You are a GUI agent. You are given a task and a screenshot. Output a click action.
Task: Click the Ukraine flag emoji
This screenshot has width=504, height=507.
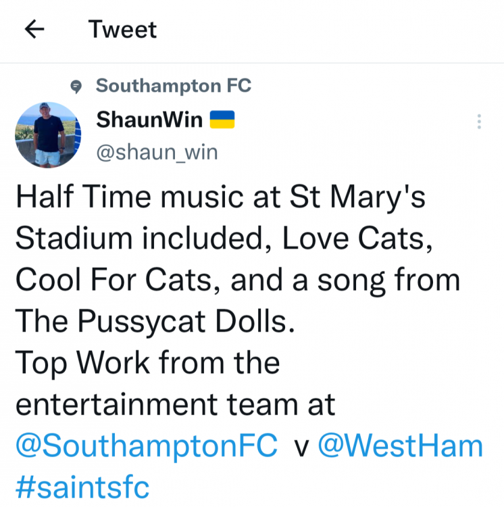point(222,120)
